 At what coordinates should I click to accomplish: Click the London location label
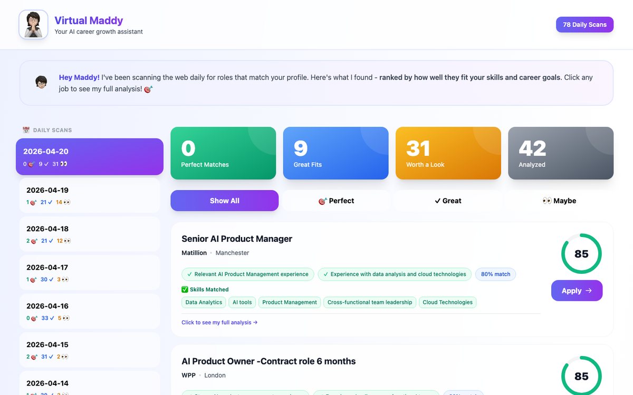[215, 376]
